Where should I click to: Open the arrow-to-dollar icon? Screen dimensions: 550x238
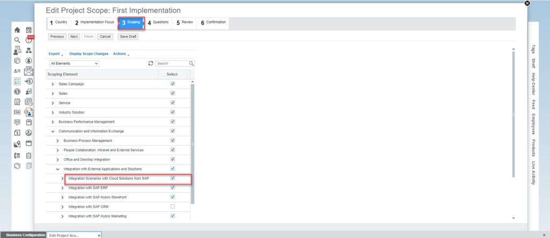tap(29, 81)
